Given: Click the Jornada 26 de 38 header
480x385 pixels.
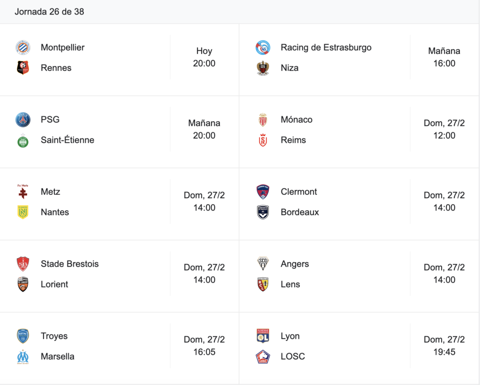Looking at the screenshot, I should coord(49,12).
